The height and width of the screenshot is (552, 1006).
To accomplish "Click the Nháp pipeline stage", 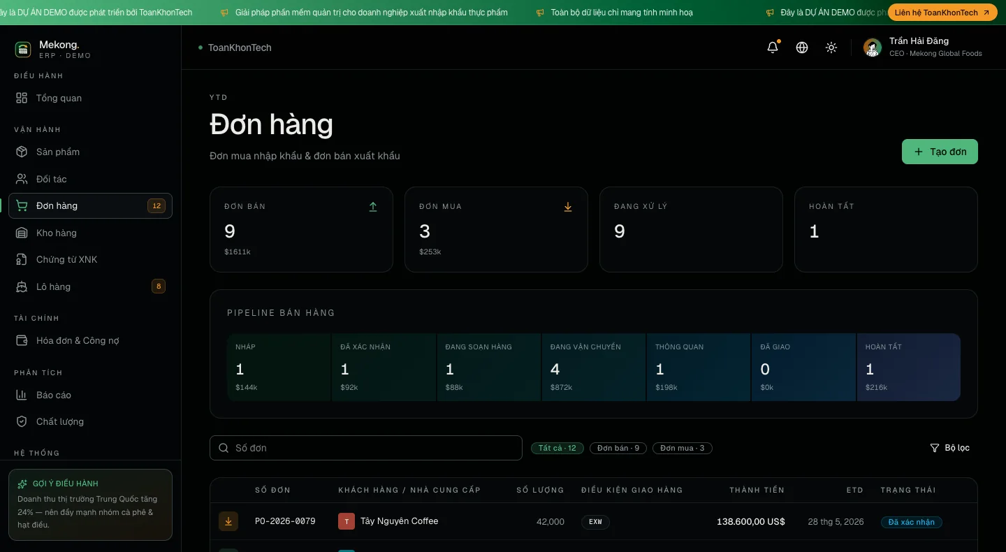I will pos(279,368).
